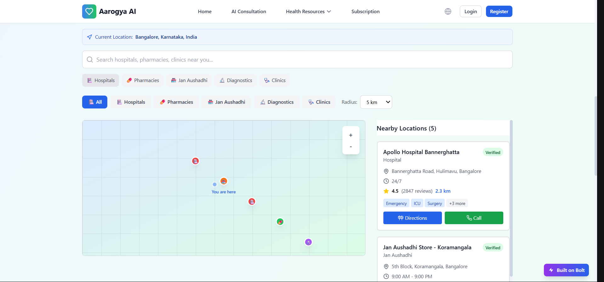Focus the search hospitals input field
Image resolution: width=604 pixels, height=282 pixels.
click(x=297, y=59)
